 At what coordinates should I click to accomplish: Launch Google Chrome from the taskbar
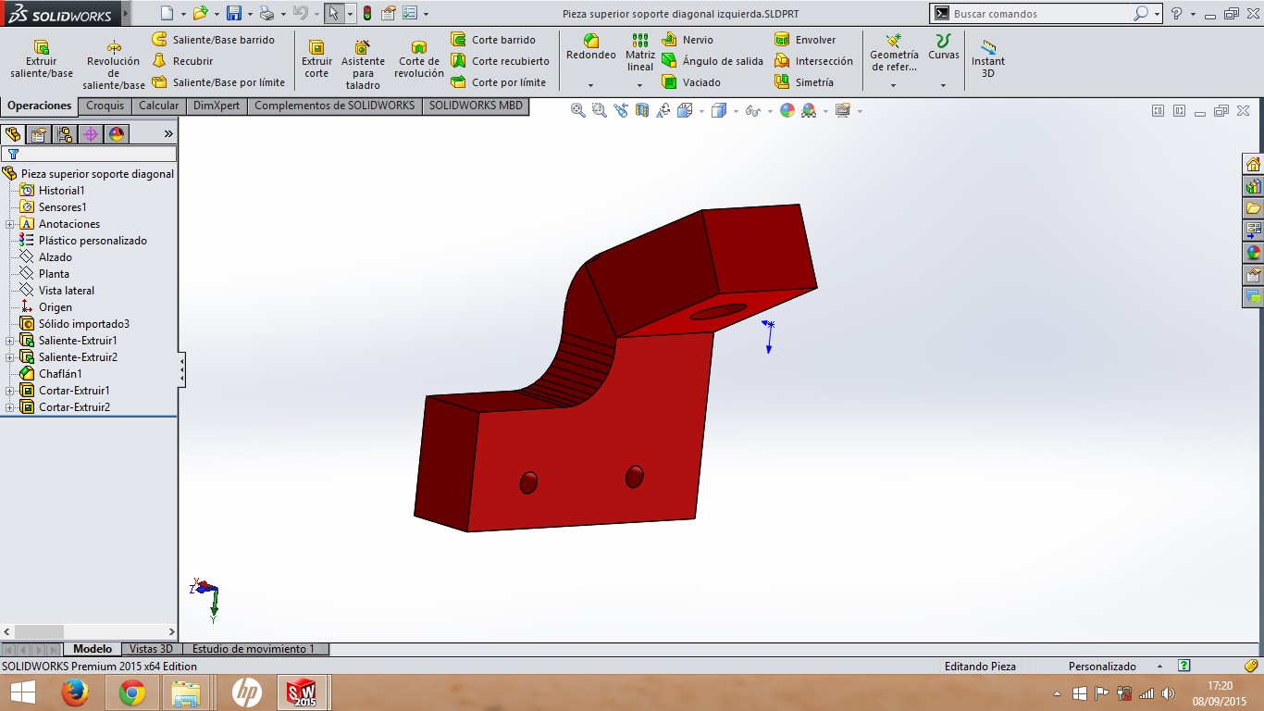[132, 692]
